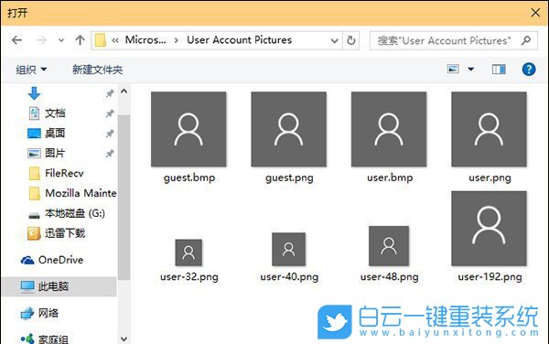Image resolution: width=549 pixels, height=344 pixels.
Task: Open the chevron after Micros... breadcrumb
Action: [176, 40]
